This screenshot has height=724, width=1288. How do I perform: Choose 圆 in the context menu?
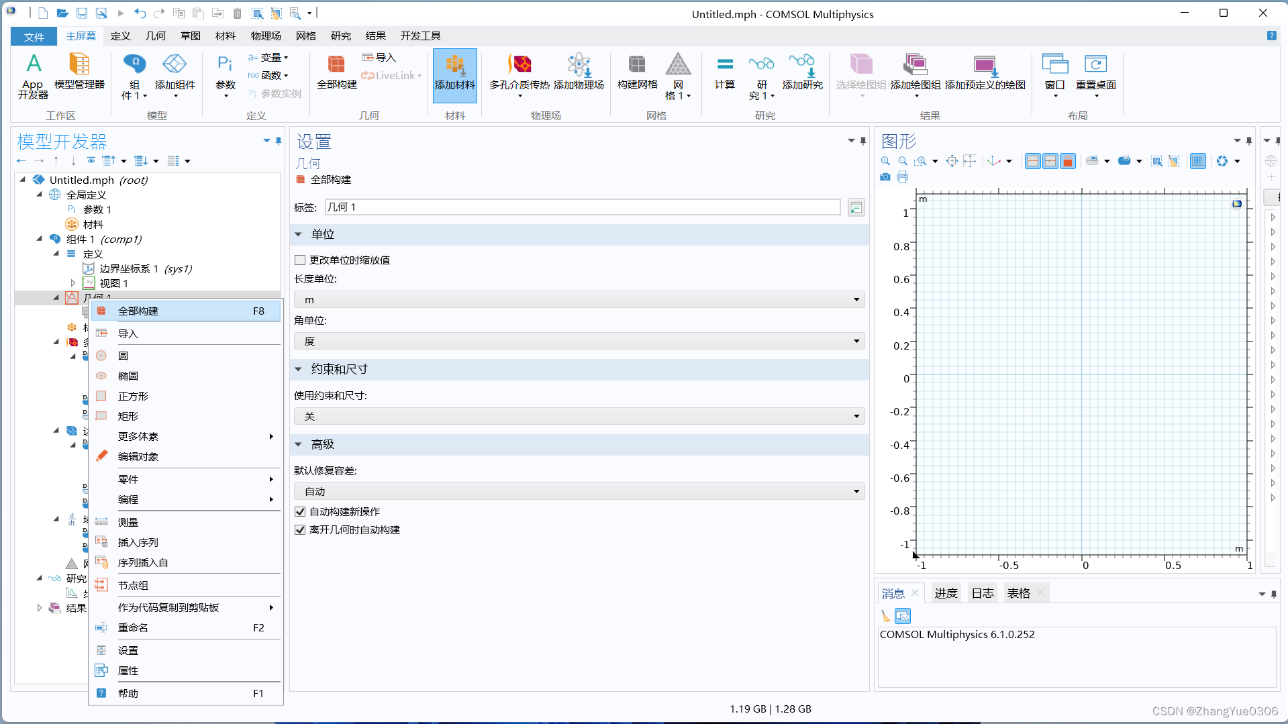(185, 356)
